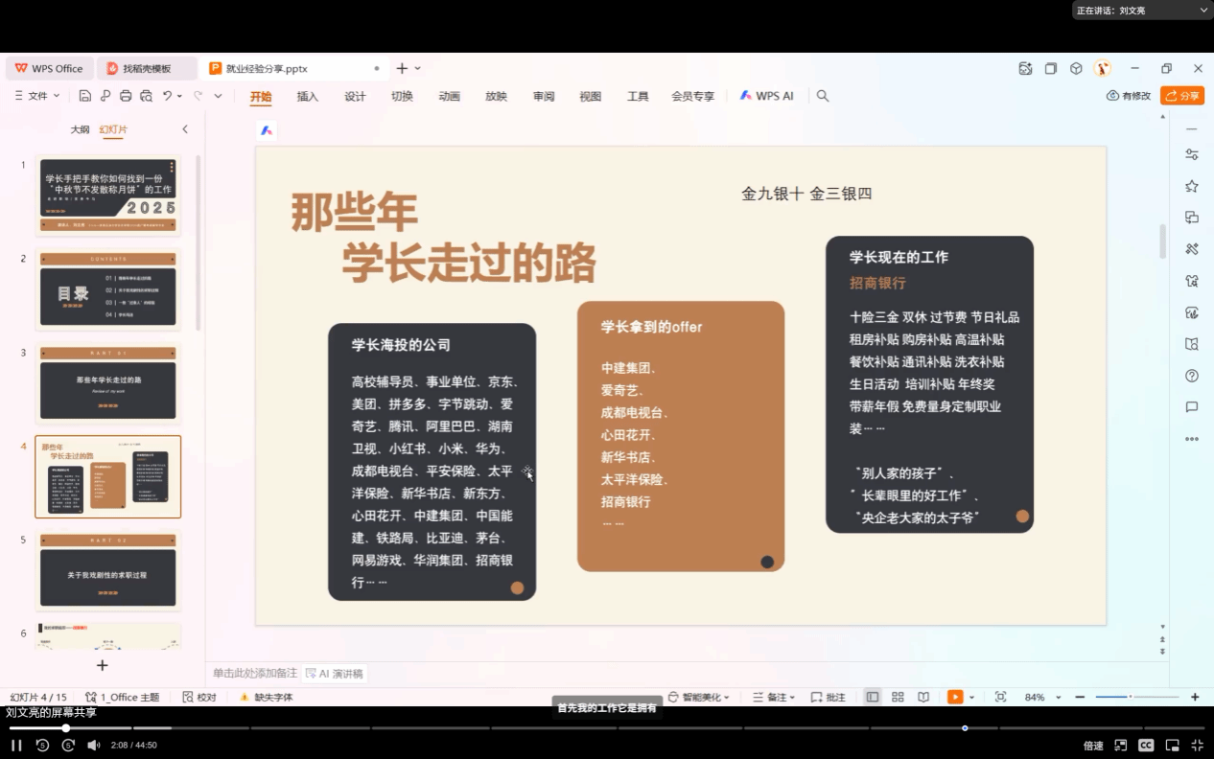Open the help question mark icon in sidebar

(1192, 376)
